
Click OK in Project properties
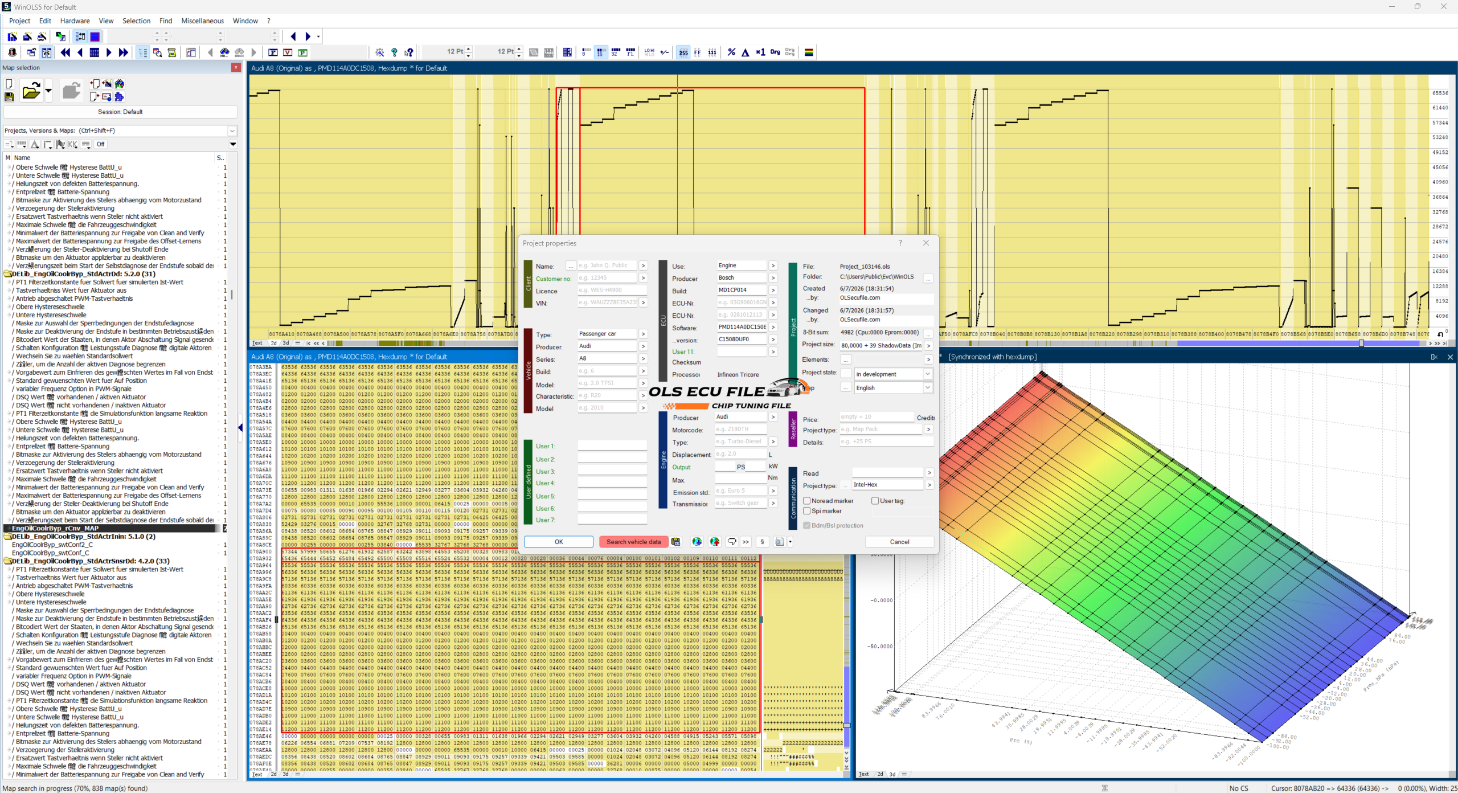tap(559, 542)
